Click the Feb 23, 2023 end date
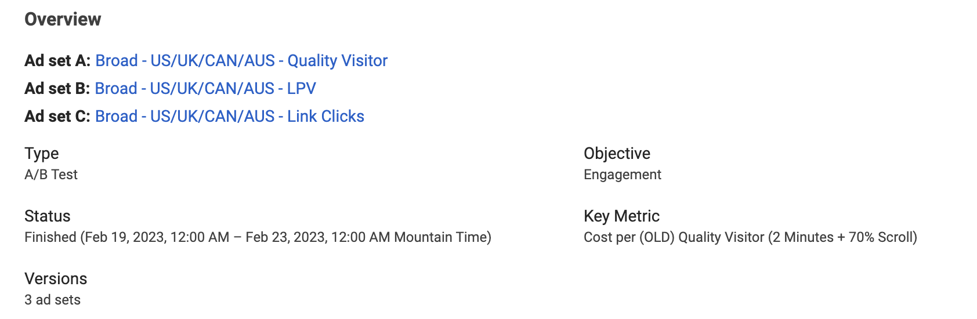The image size is (977, 319). (x=286, y=237)
